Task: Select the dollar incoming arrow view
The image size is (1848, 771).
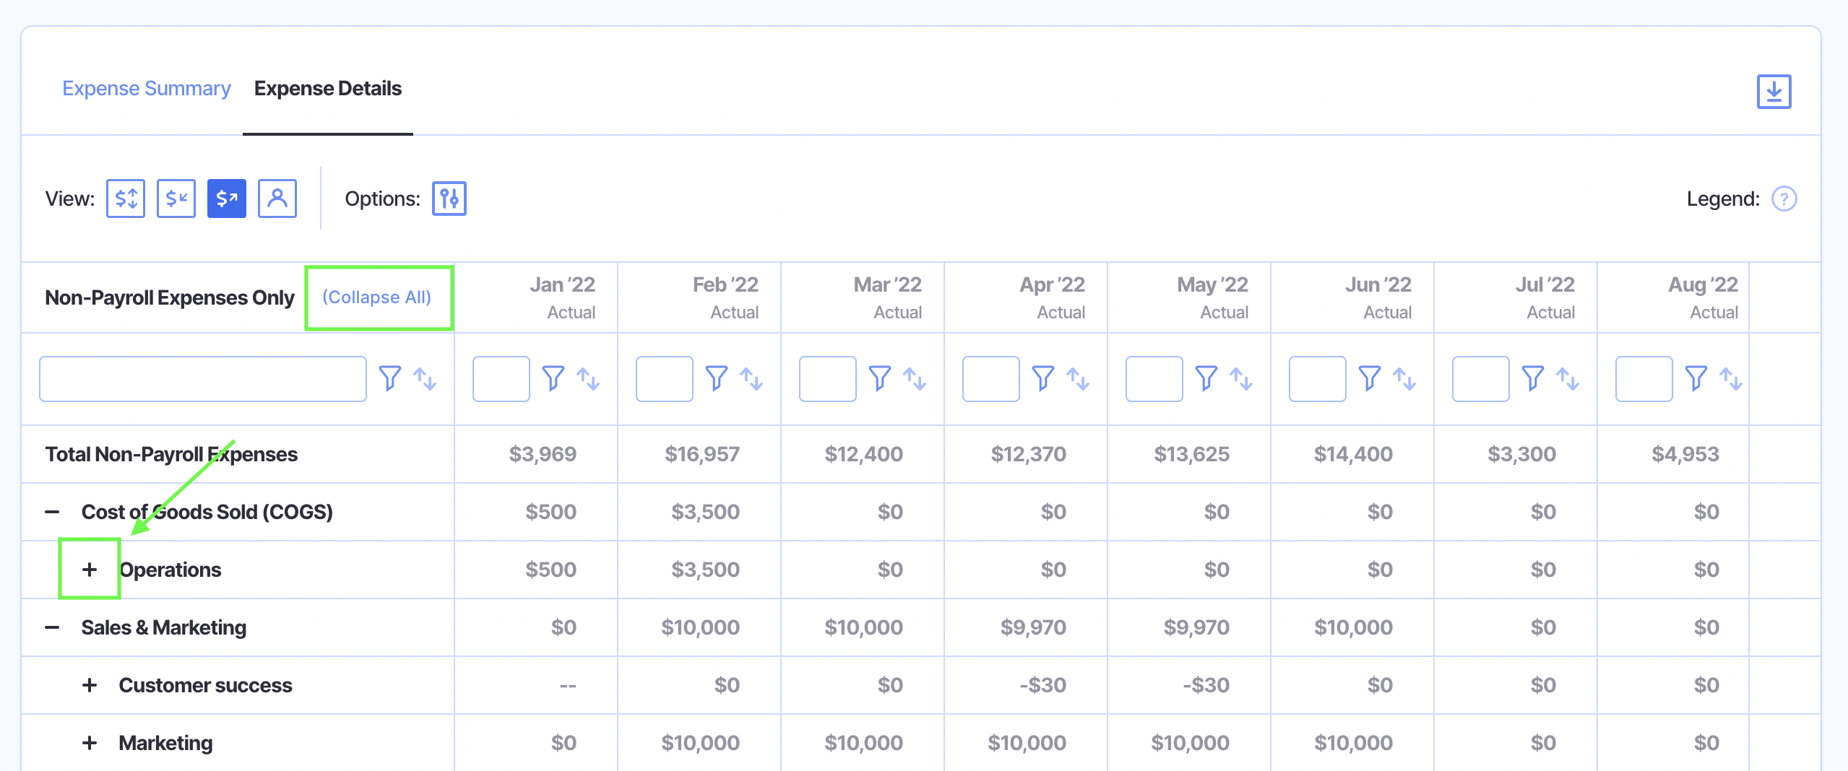Action: (176, 199)
